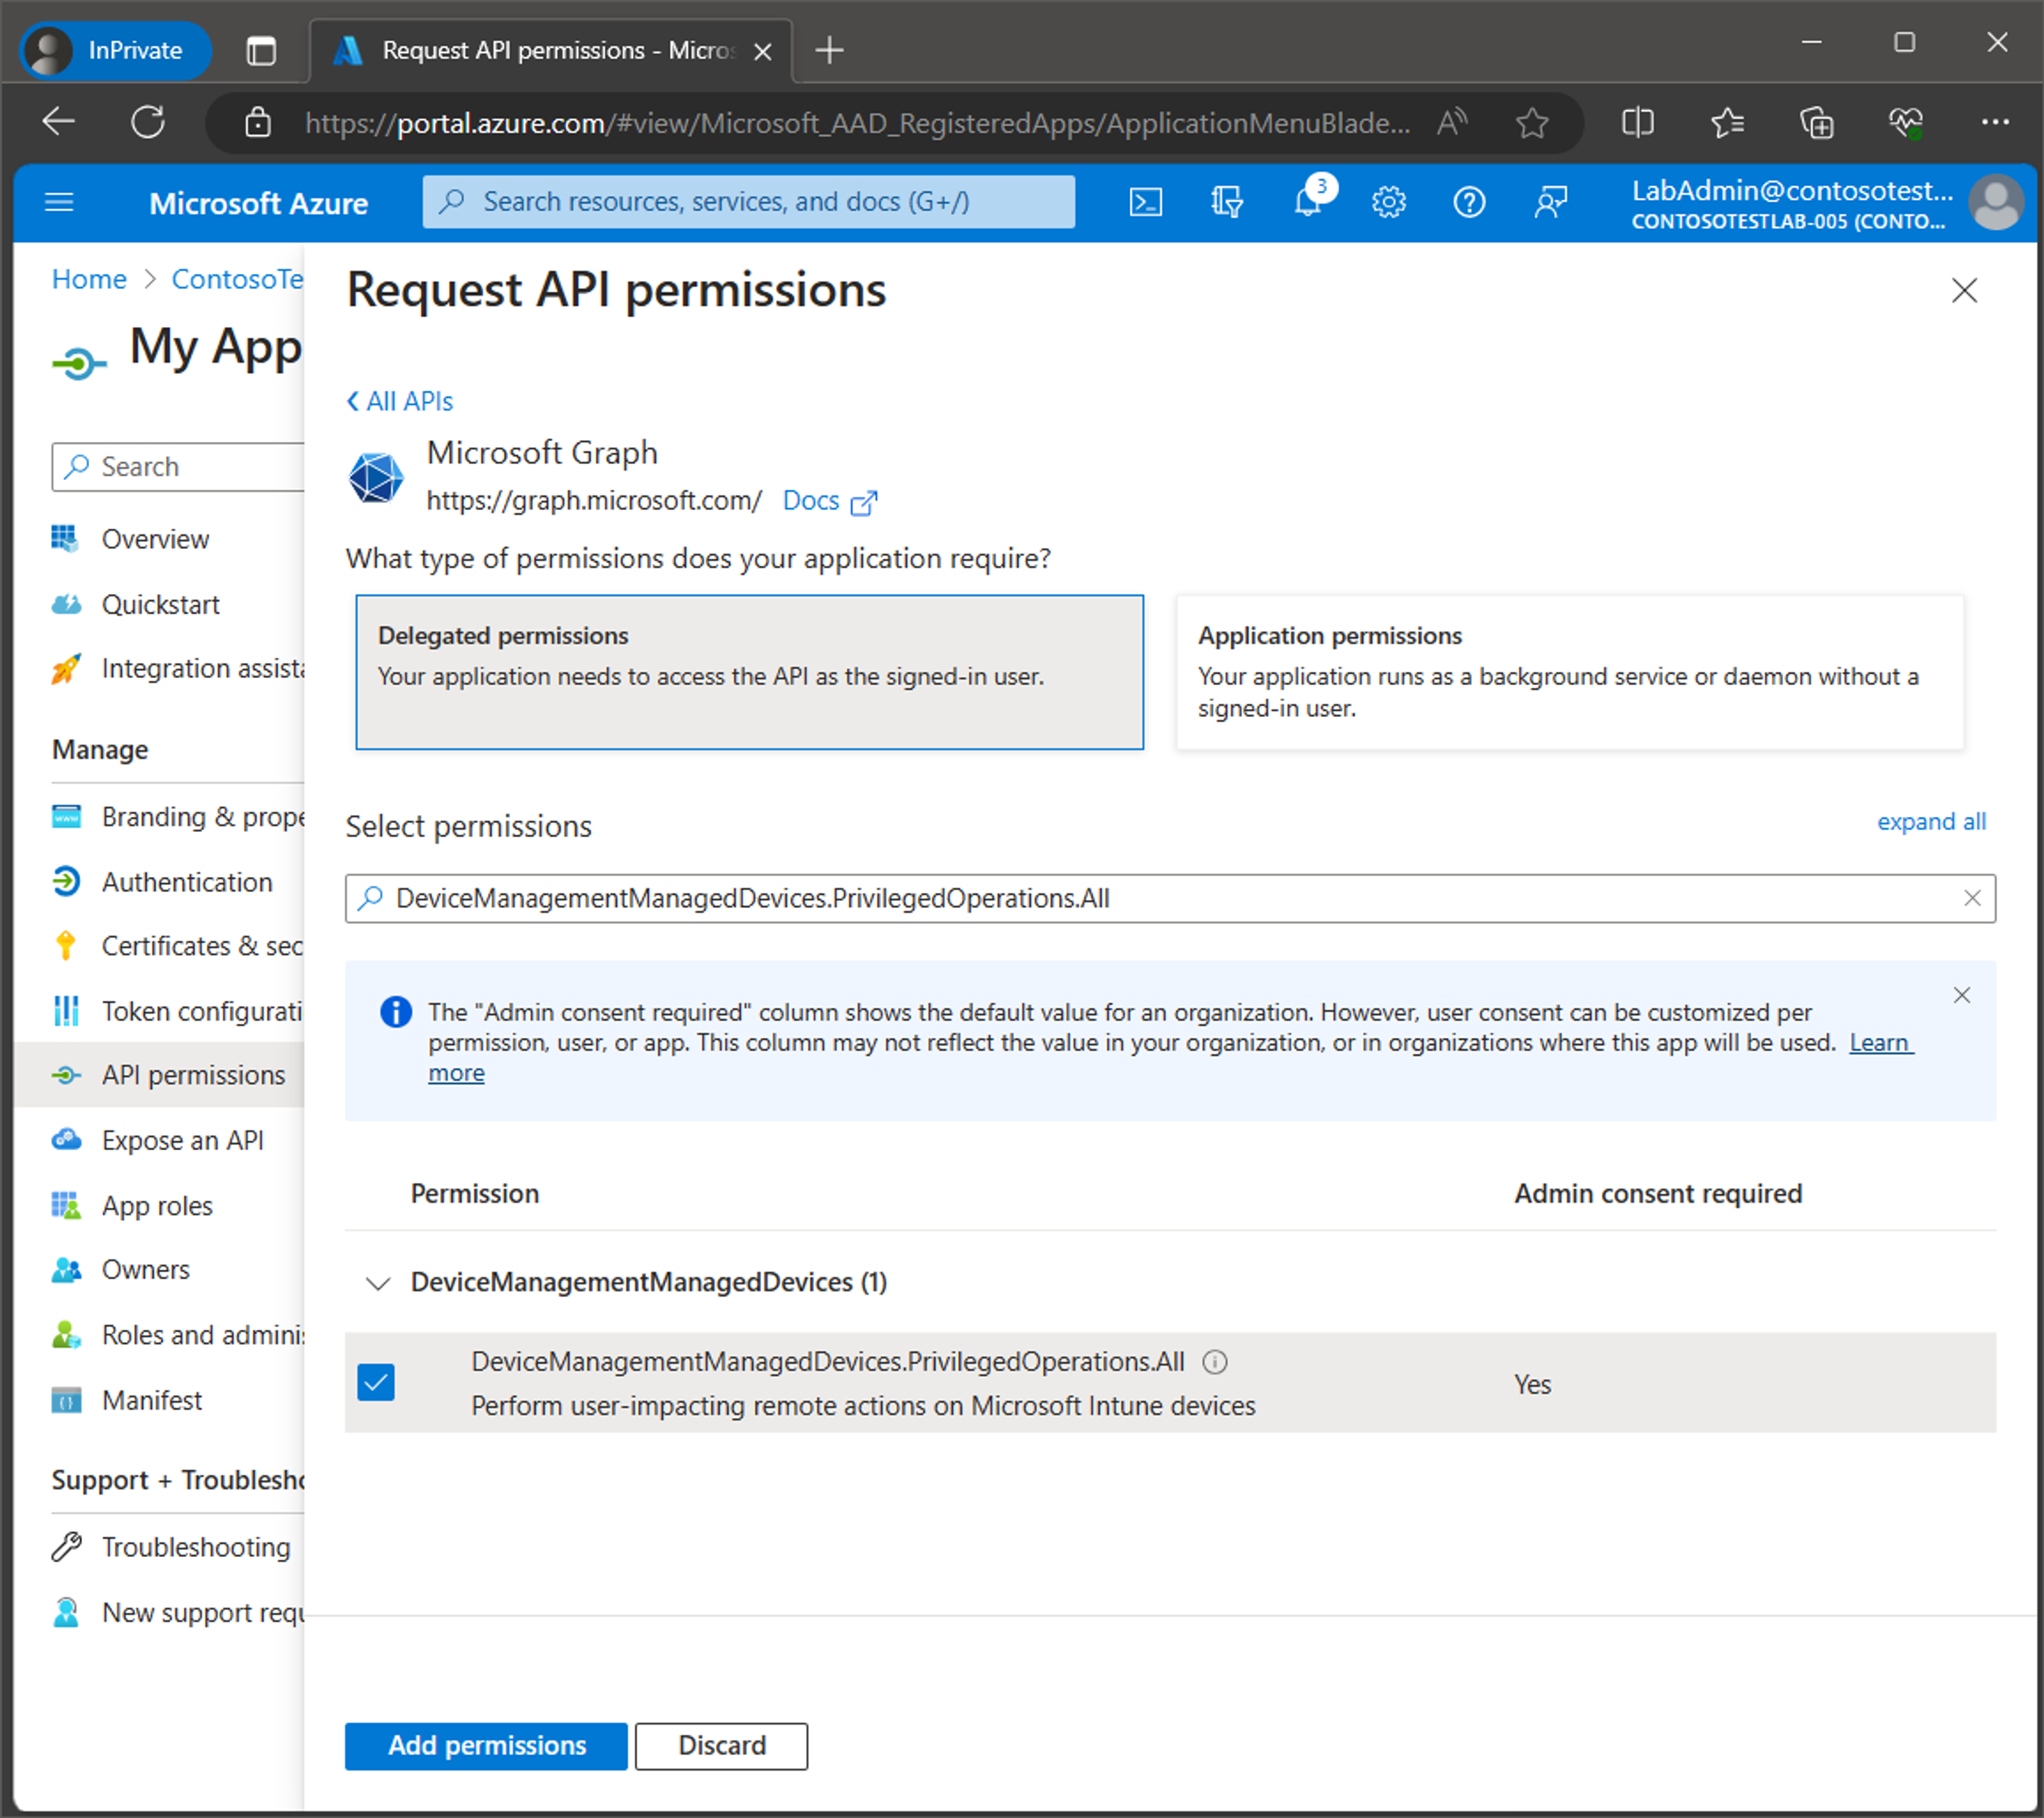Screen dimensions: 2044x1818
Task: Open Microsoft Graph Docs link
Action: click(x=829, y=501)
